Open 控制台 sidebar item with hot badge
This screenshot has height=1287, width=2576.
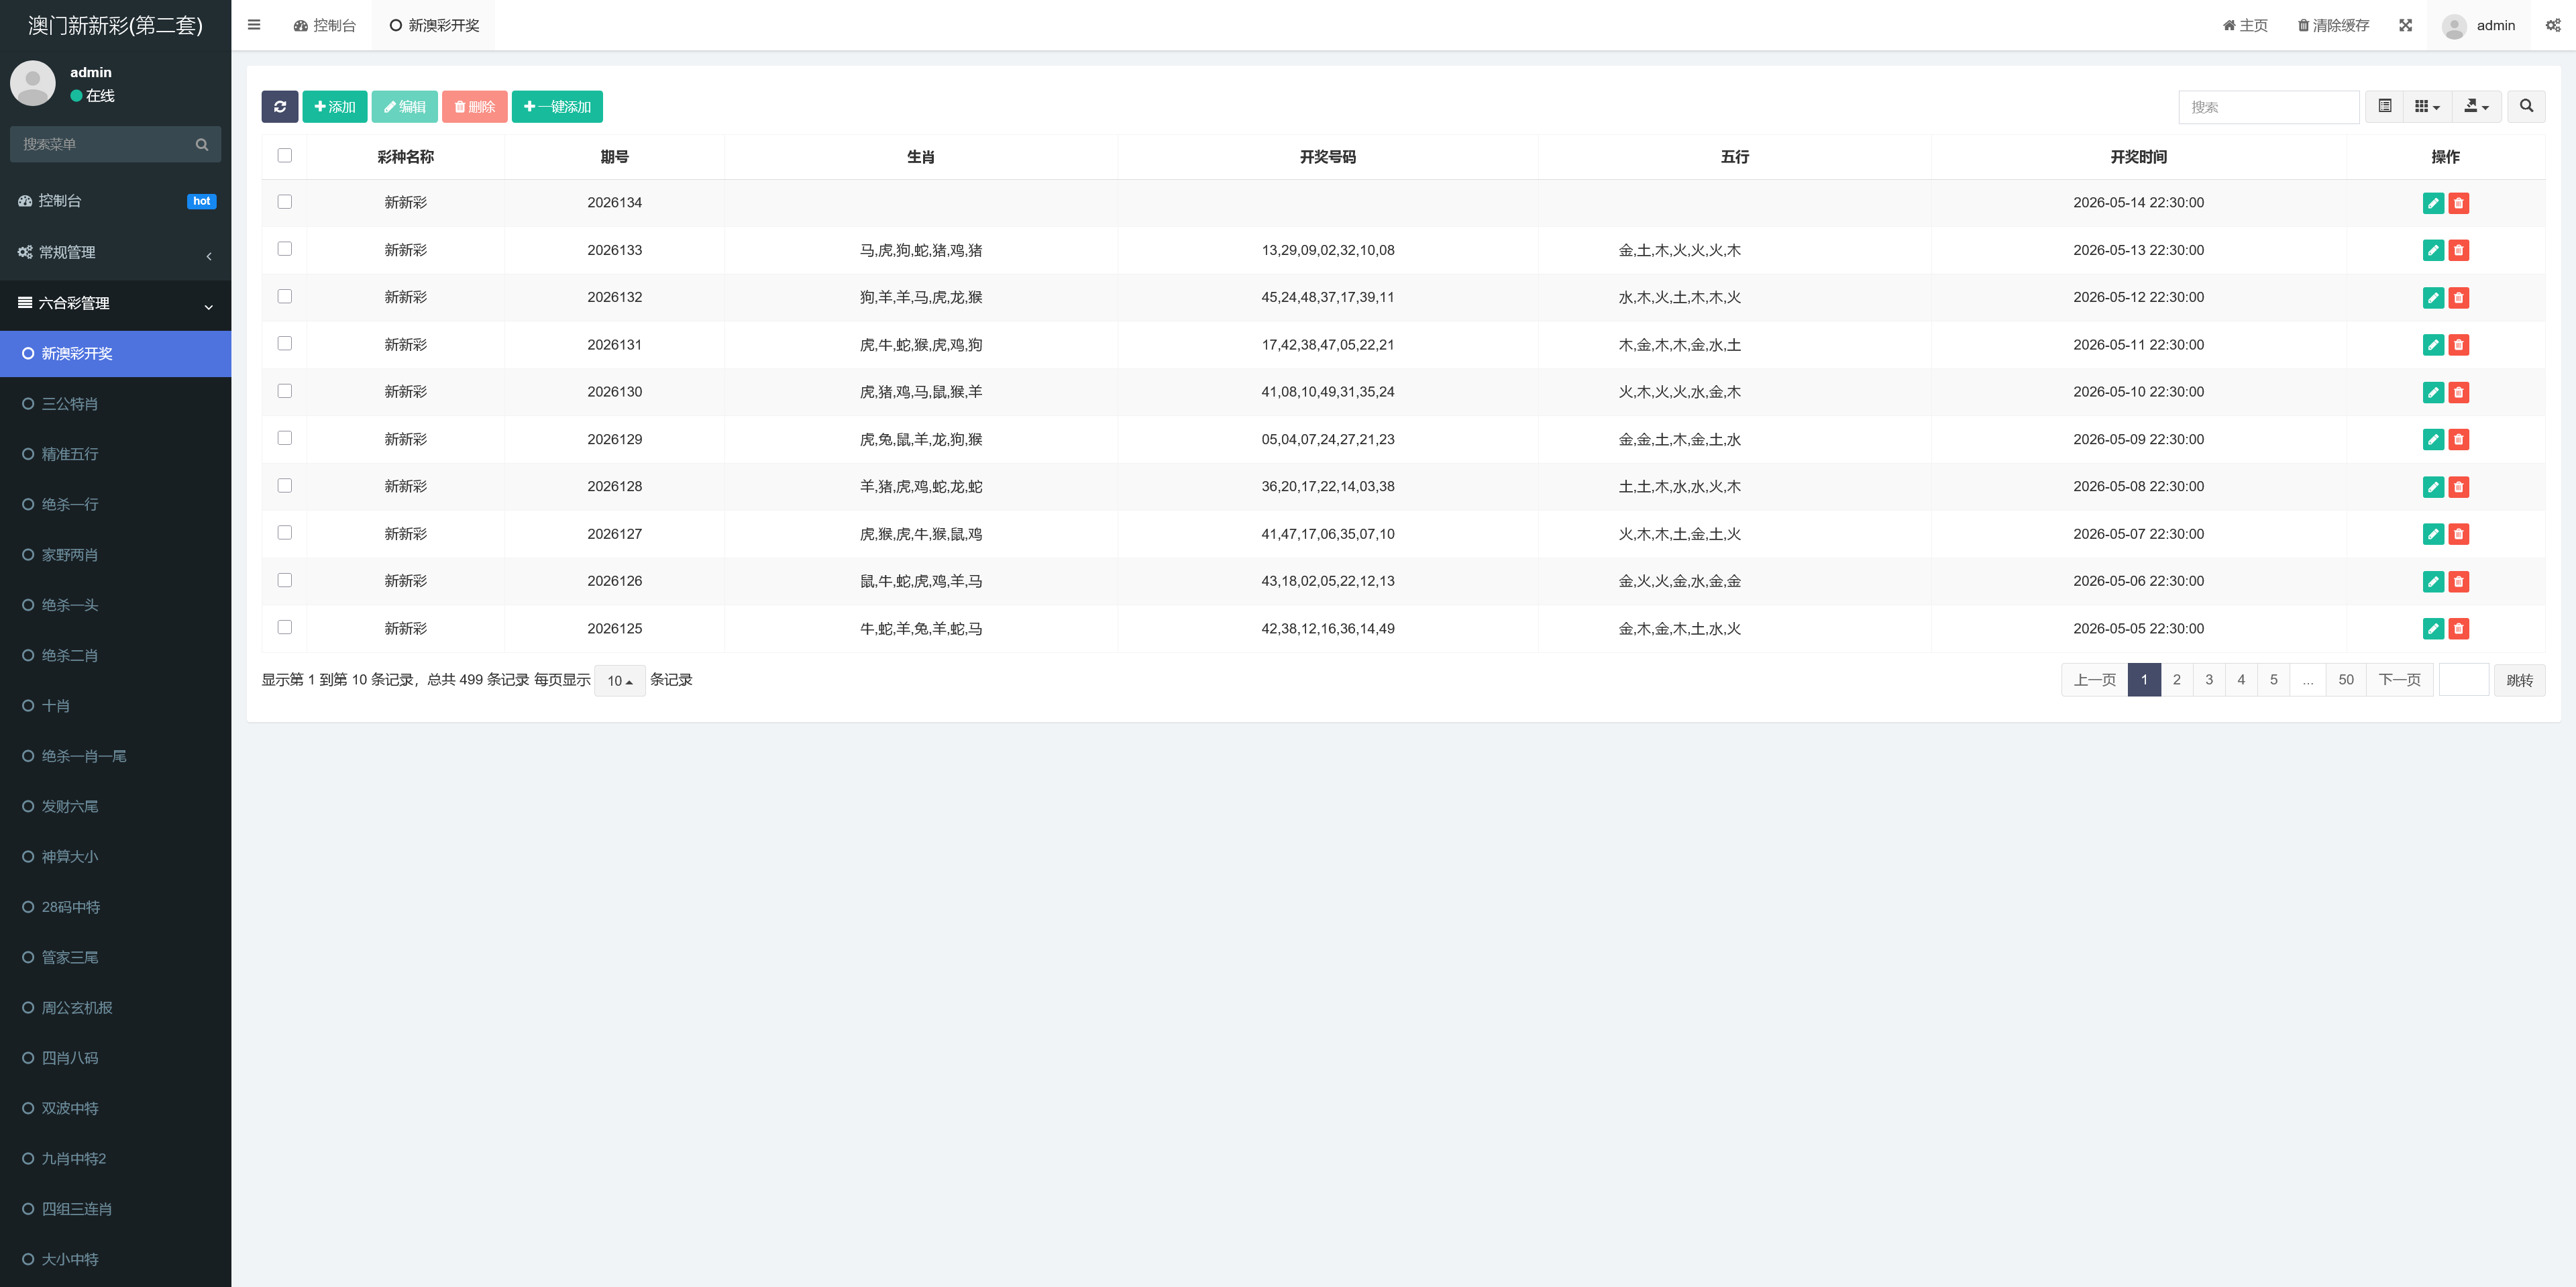115,201
